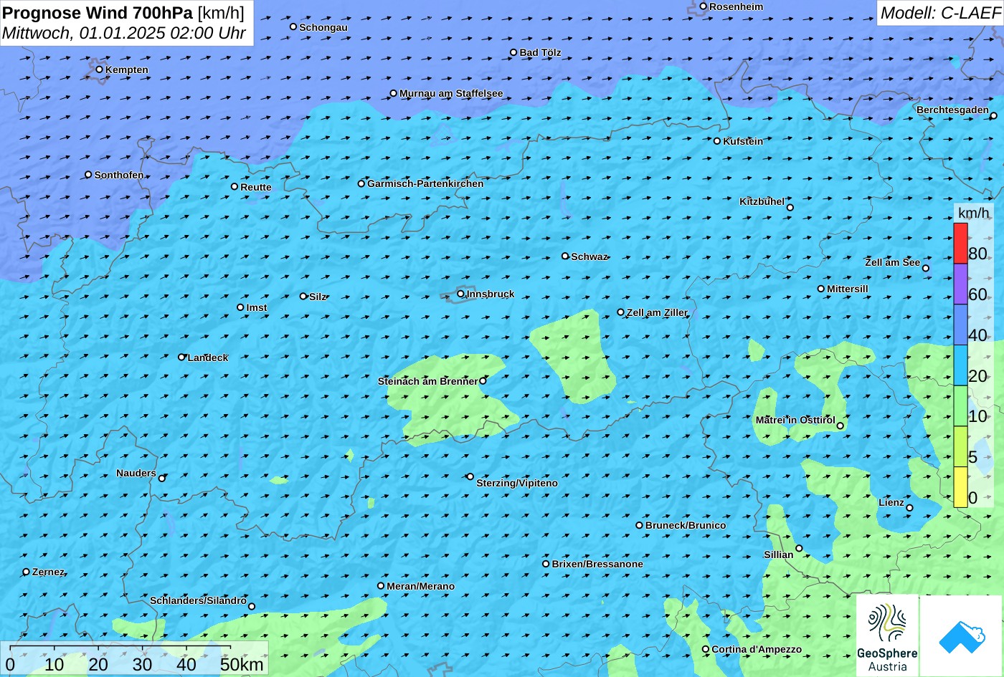Click the yellow legend swatch above 0
The width and height of the screenshot is (1004, 677).
click(960, 487)
